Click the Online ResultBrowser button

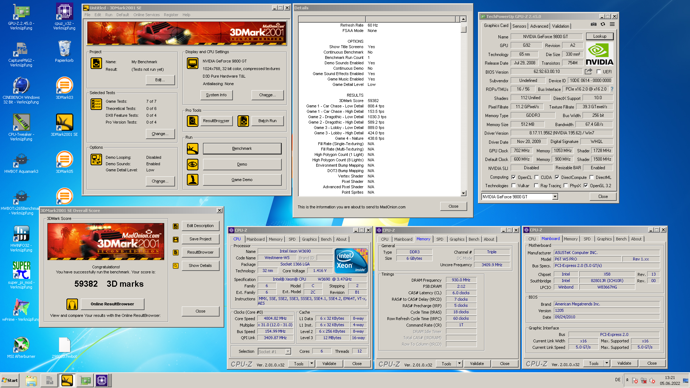(x=112, y=304)
